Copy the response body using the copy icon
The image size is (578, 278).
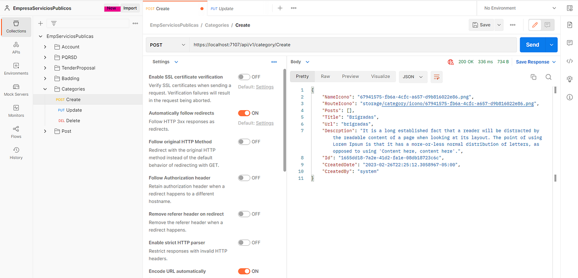coord(533,76)
